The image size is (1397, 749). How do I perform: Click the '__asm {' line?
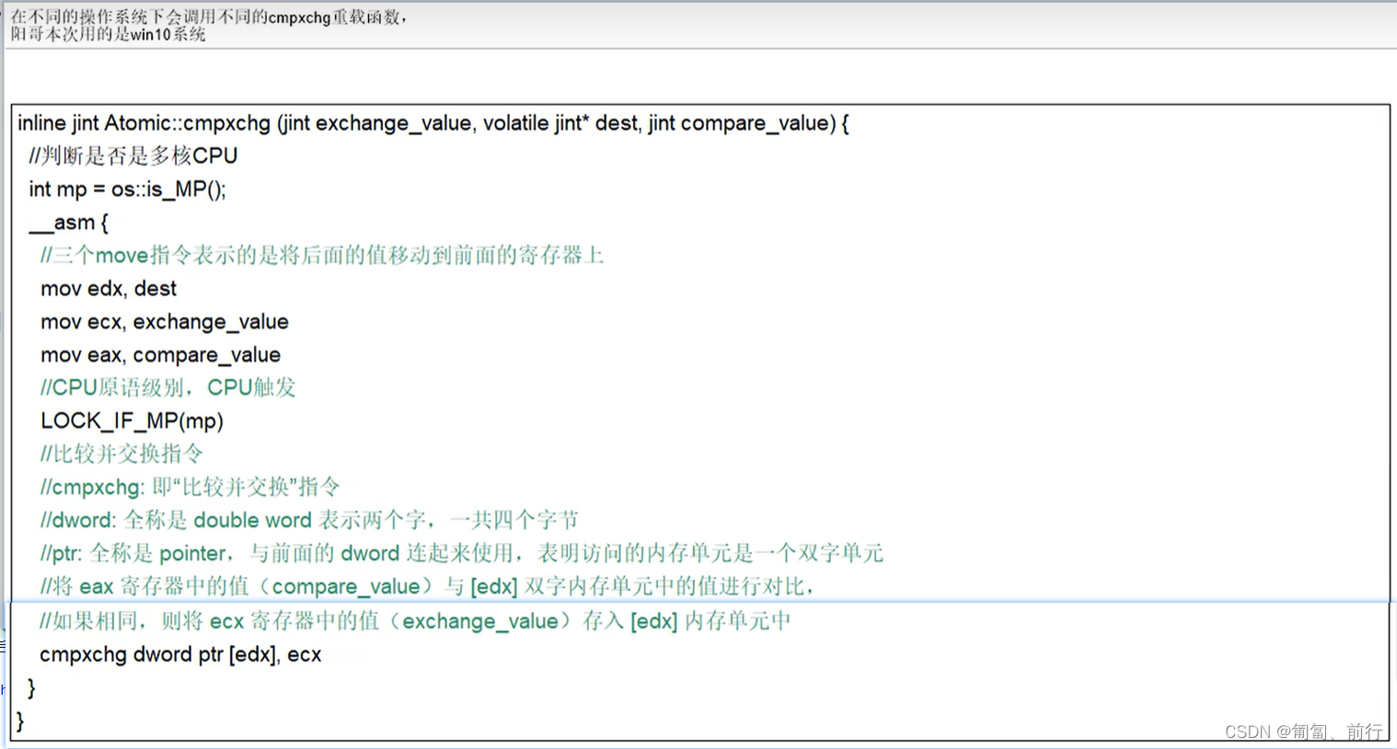coord(68,222)
